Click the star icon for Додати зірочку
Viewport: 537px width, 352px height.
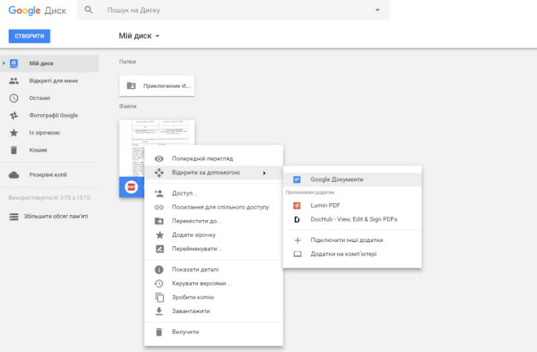159,235
